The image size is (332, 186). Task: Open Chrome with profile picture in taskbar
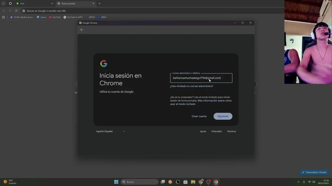pyautogui.click(x=201, y=182)
